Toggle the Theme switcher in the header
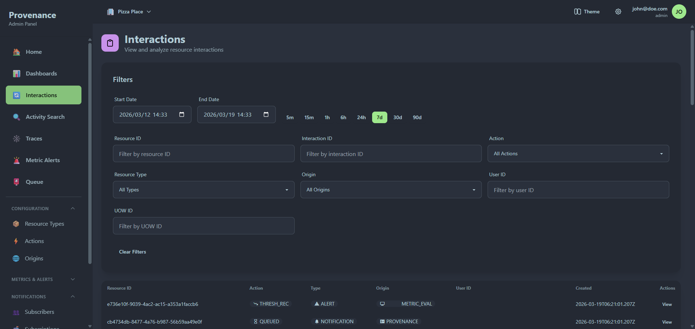The height and width of the screenshot is (329, 695). 586,11
